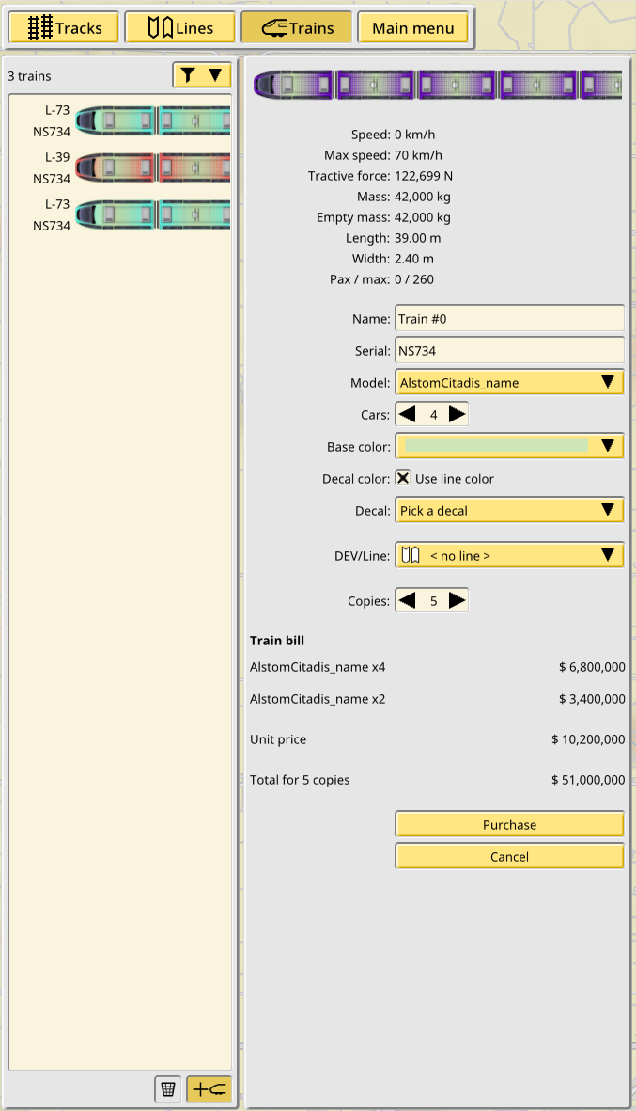The height and width of the screenshot is (1111, 636).
Task: Click the trash can delete icon
Action: tap(167, 1089)
